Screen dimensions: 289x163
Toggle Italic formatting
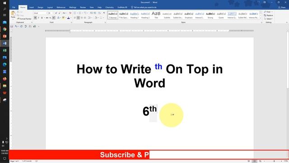(38, 18)
